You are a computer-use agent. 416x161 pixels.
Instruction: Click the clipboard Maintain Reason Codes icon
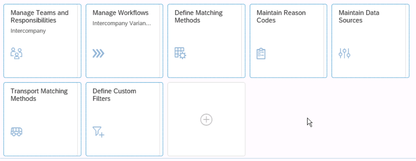coord(261,54)
